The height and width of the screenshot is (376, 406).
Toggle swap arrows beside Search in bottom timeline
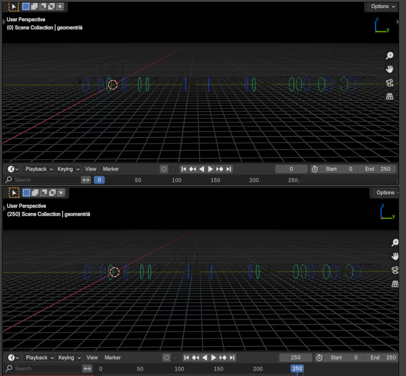click(87, 368)
